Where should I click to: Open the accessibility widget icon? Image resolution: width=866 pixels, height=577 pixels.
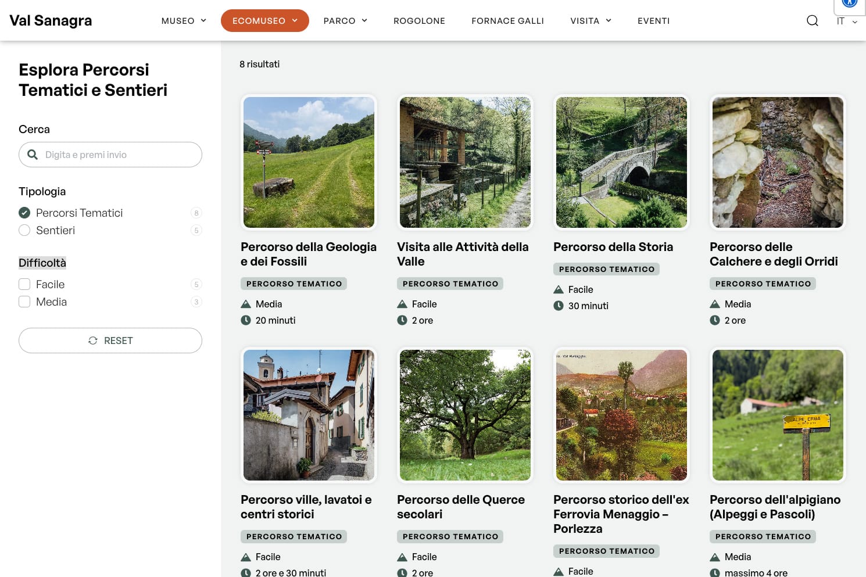849,3
